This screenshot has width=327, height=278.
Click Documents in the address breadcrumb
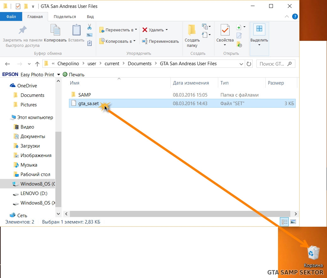click(x=139, y=64)
